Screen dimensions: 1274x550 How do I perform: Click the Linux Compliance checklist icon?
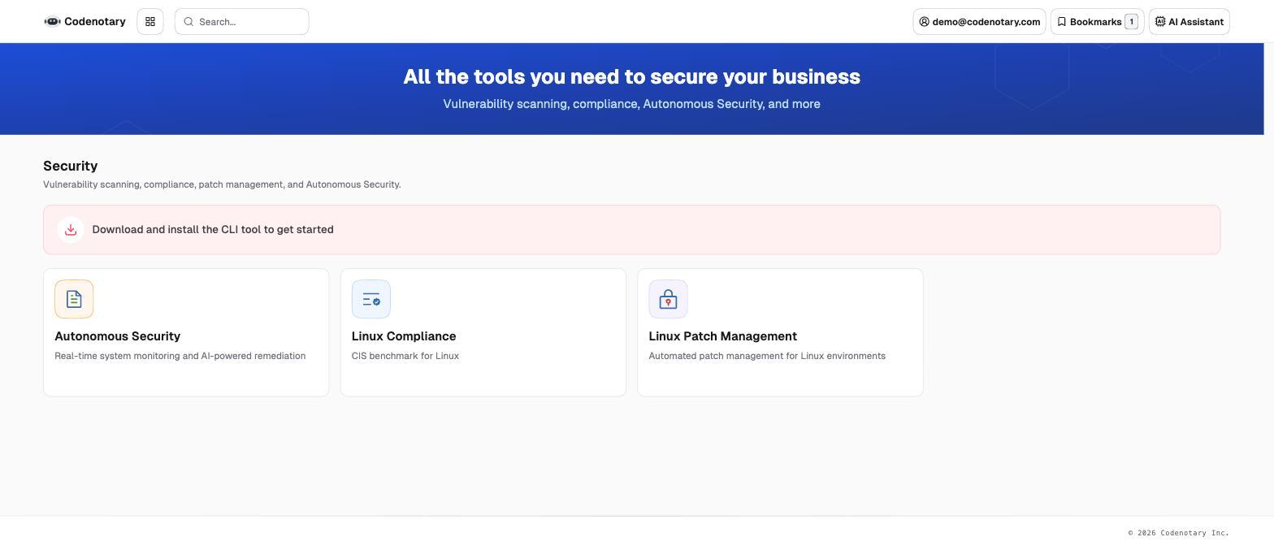pos(371,299)
